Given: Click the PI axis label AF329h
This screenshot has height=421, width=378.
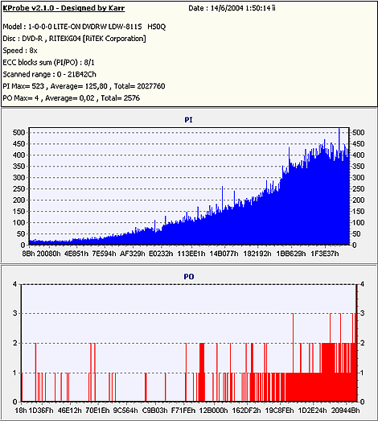Looking at the screenshot, I should point(132,254).
